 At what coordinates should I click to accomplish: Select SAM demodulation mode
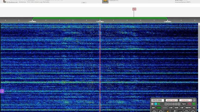[x=159, y=108]
